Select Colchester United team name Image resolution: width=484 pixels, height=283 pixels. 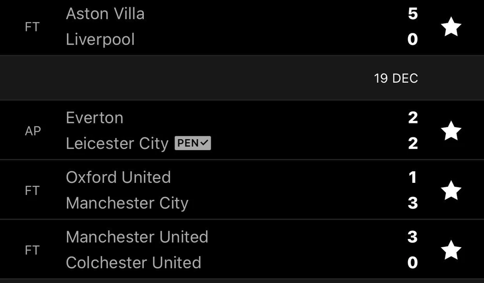coord(133,263)
